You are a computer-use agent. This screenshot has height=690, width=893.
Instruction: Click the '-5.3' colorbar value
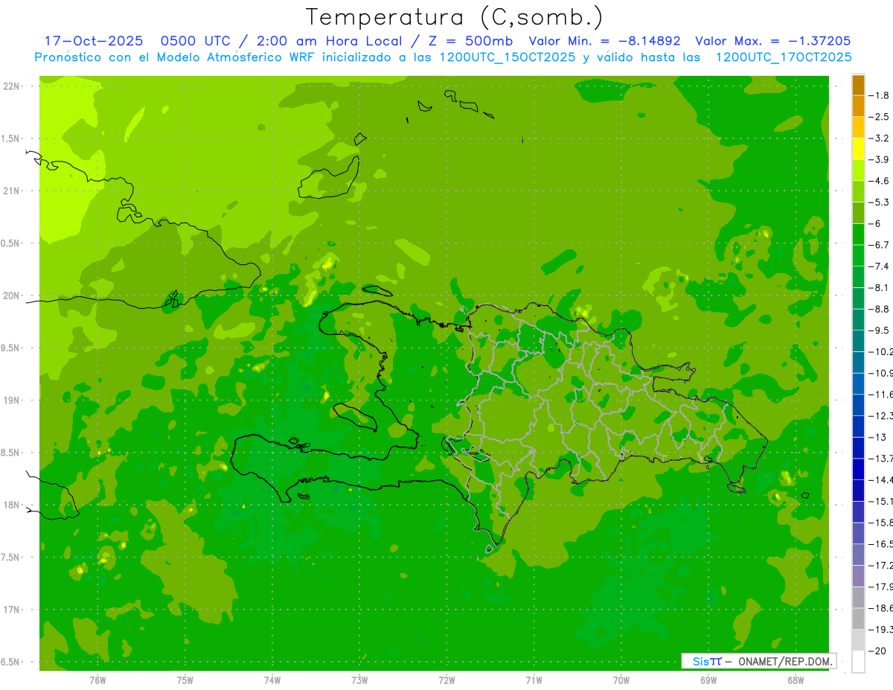880,202
